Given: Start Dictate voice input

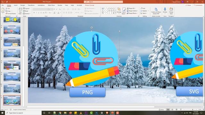Looking at the screenshot, I should 165,11.
